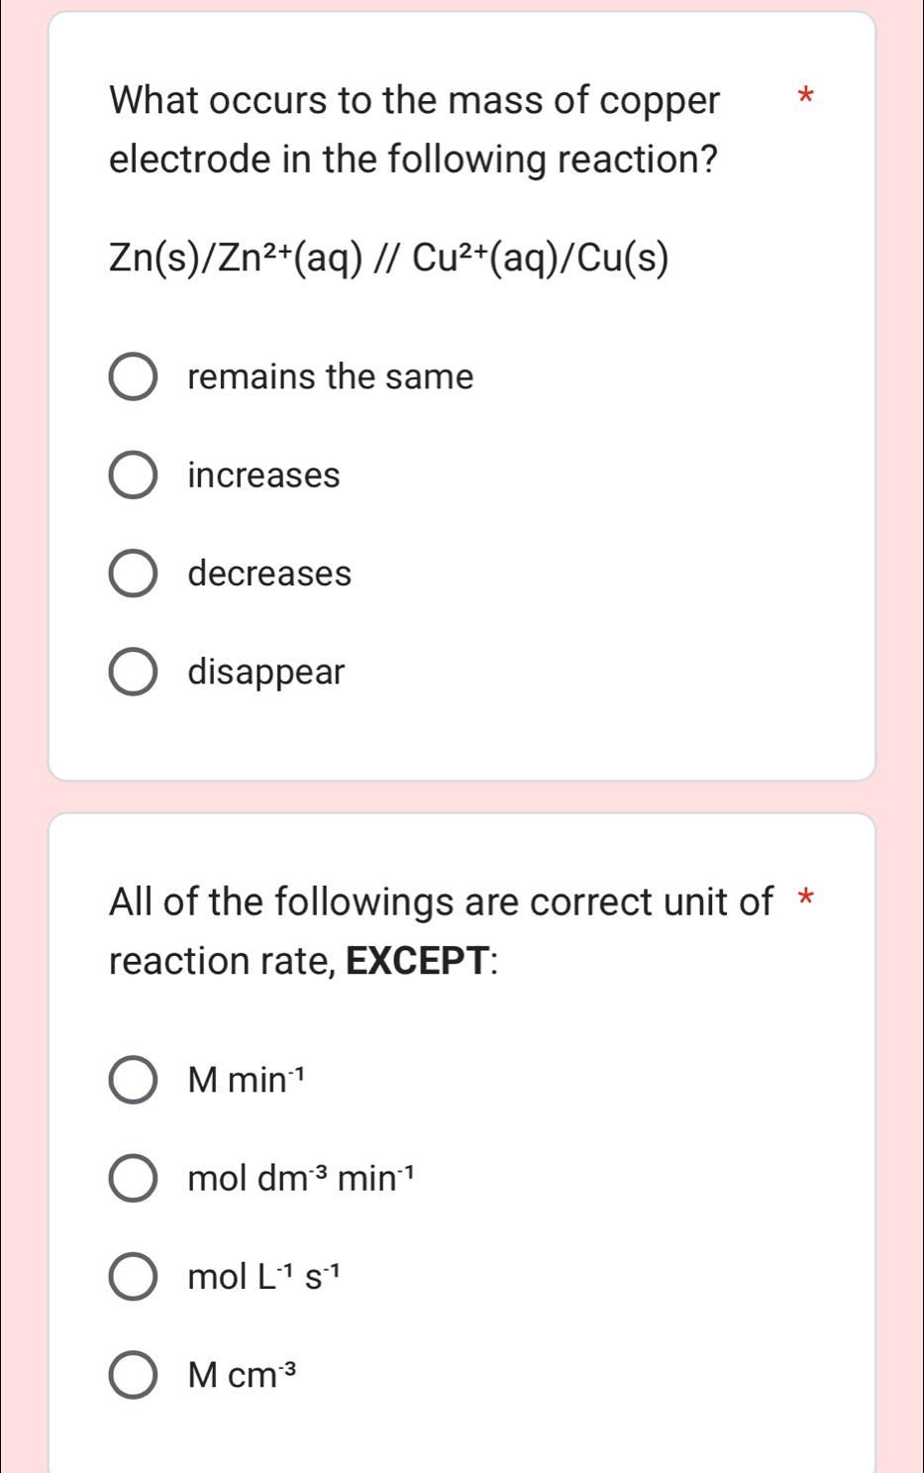Click the radio circle beside "M min⁻¹"

tap(133, 1081)
